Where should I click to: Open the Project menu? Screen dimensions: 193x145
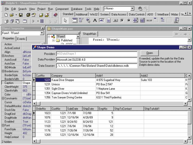tap(41, 9)
